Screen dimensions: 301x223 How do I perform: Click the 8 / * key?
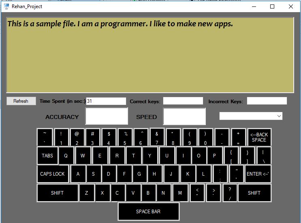(173, 137)
